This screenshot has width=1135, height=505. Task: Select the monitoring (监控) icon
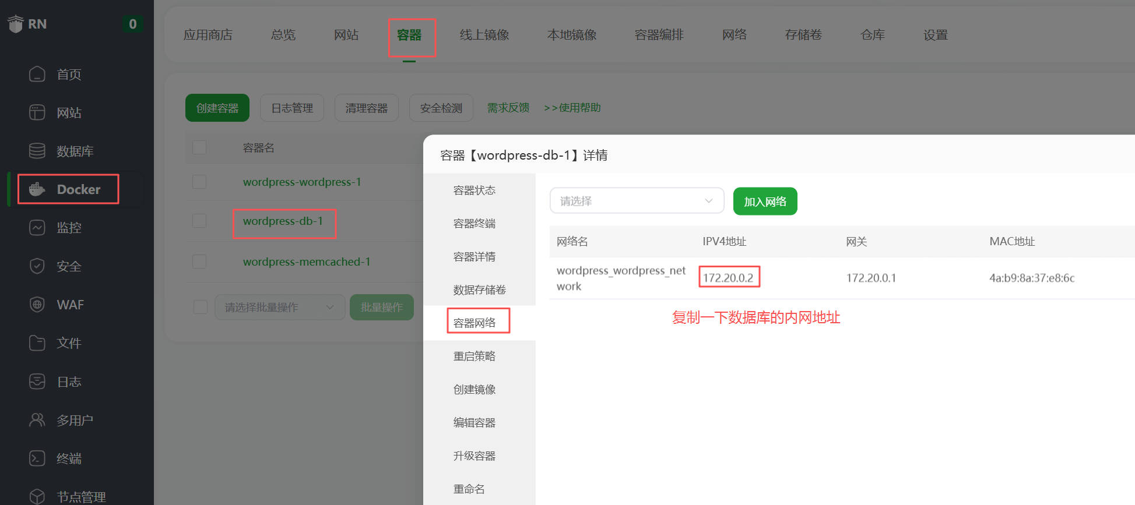click(37, 228)
